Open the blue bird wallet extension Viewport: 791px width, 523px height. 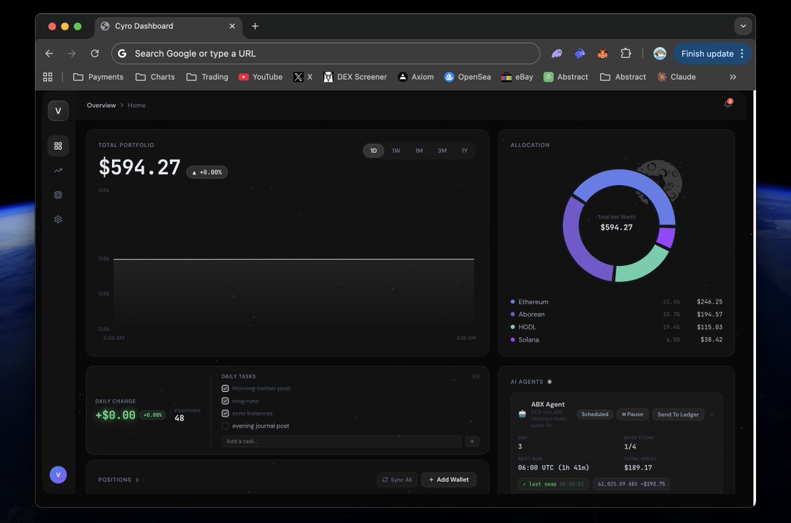point(579,53)
